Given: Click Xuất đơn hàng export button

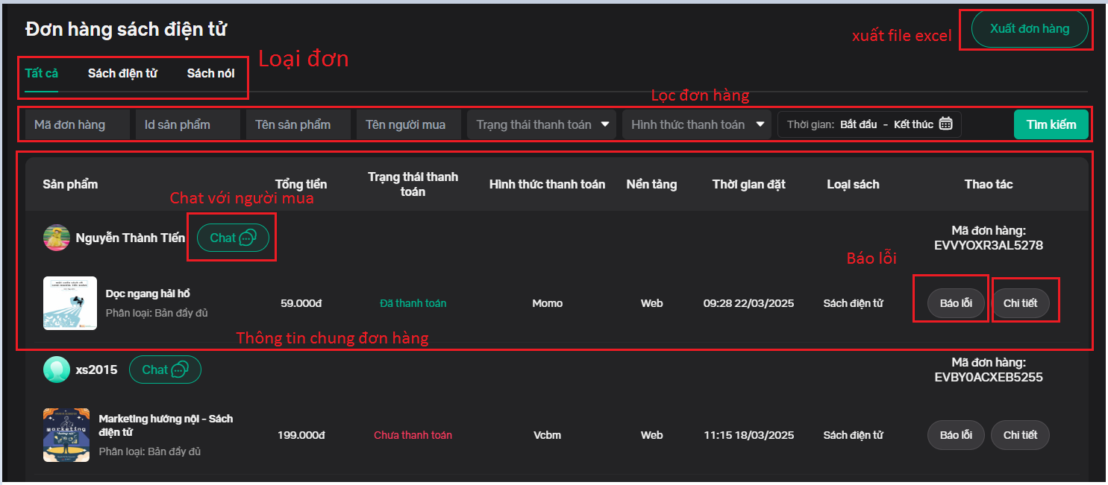Looking at the screenshot, I should [x=1029, y=29].
